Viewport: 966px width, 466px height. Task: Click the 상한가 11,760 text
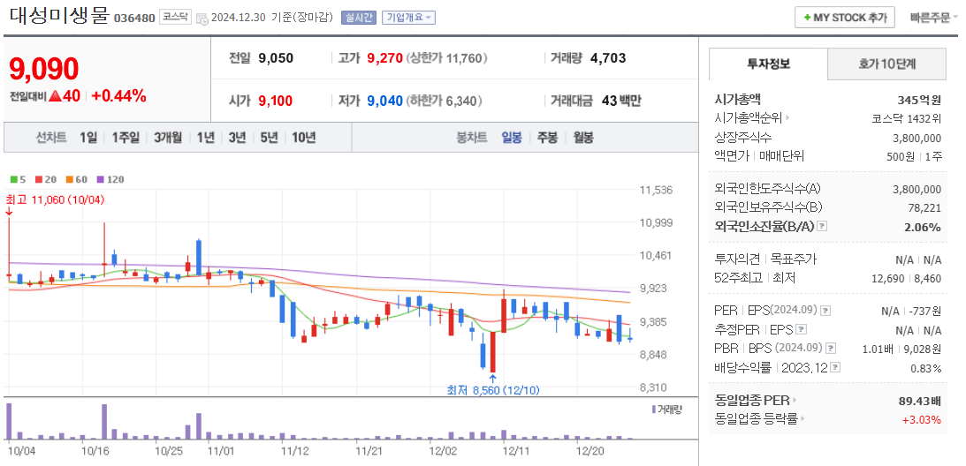[448, 58]
